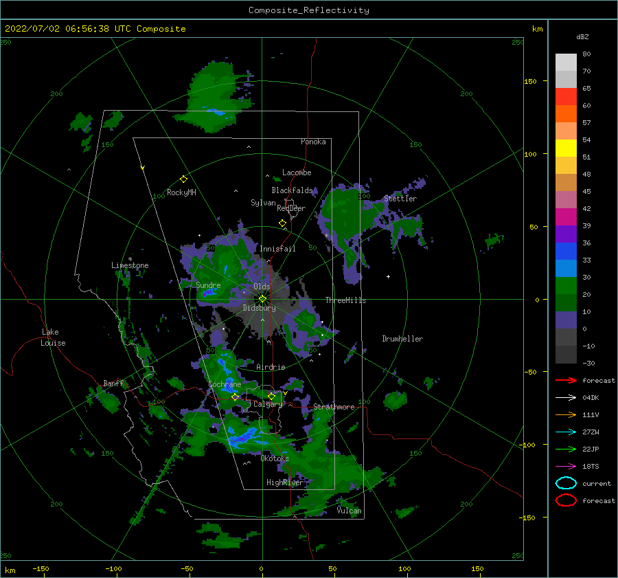Screen dimensions: 618x578
Task: Click the Airdrie city label
Action: tap(271, 367)
